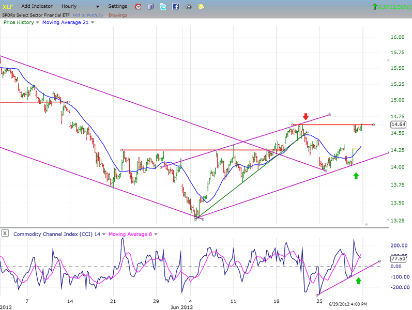Open the Settings menu
The height and width of the screenshot is (310, 412).
pos(117,6)
